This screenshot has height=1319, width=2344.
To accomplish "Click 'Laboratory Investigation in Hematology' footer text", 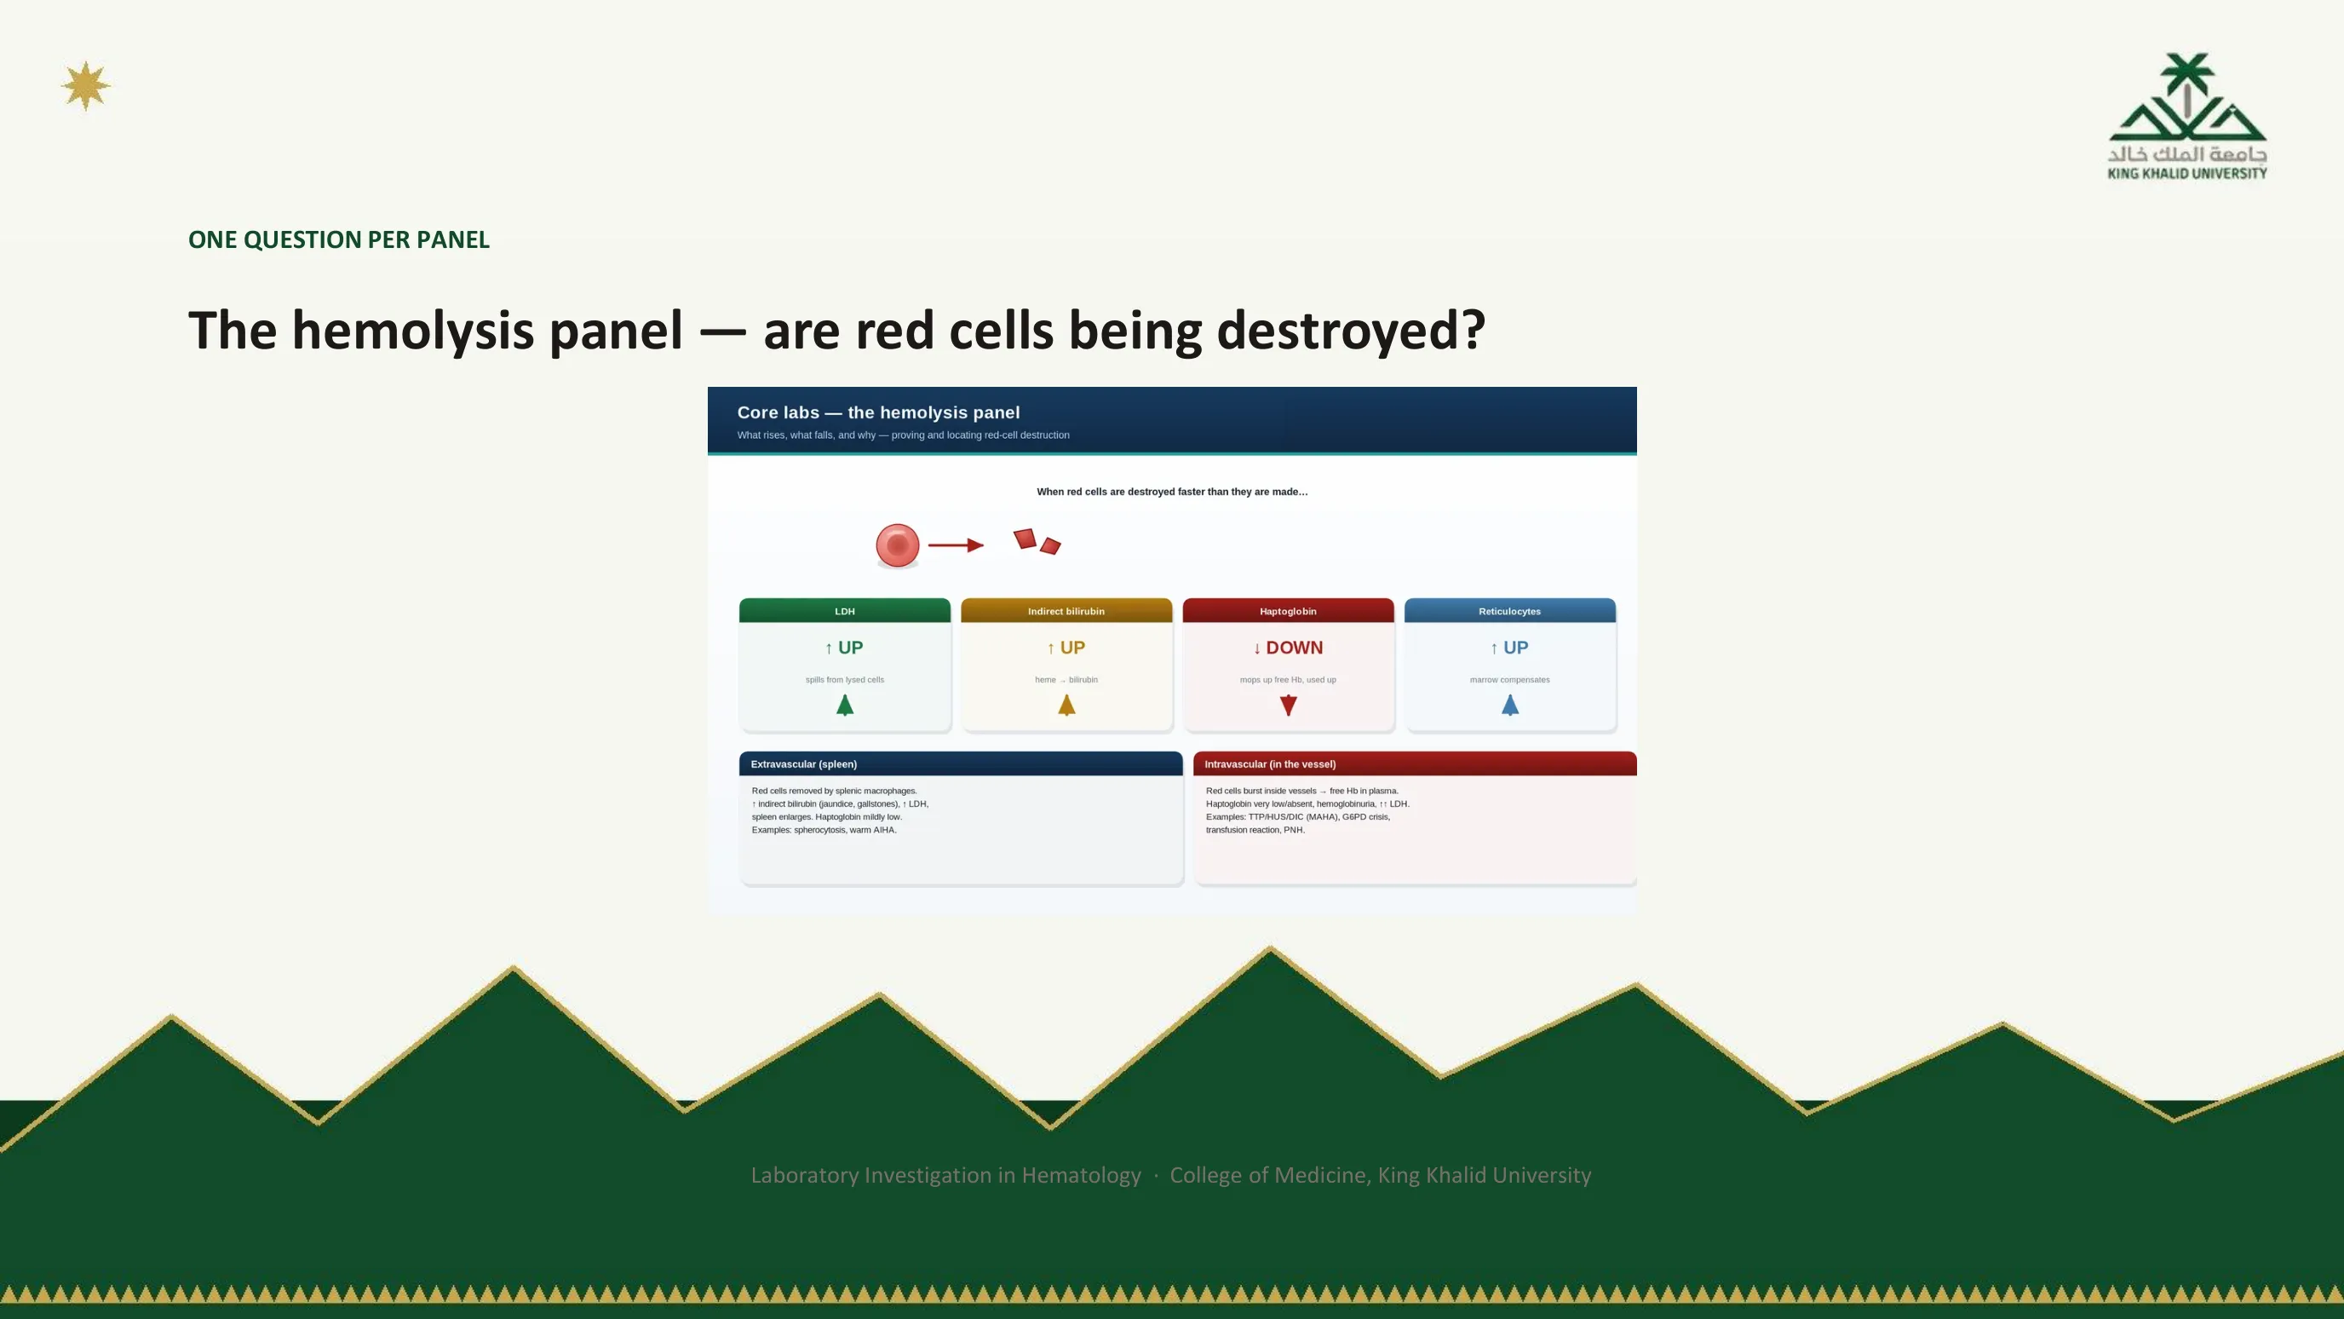I will coord(945,1175).
